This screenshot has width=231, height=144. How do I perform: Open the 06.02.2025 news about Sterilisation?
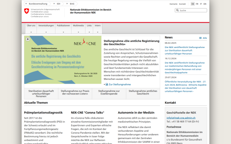pos(184,50)
